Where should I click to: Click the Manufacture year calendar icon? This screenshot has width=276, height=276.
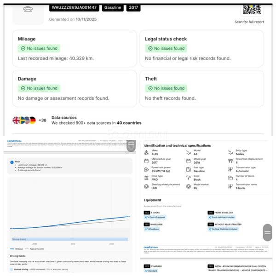pyautogui.click(x=146, y=161)
